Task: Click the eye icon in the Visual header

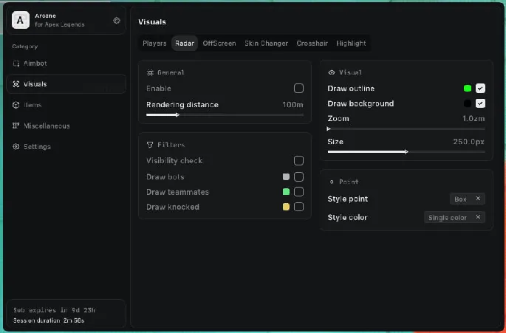Action: (x=331, y=73)
